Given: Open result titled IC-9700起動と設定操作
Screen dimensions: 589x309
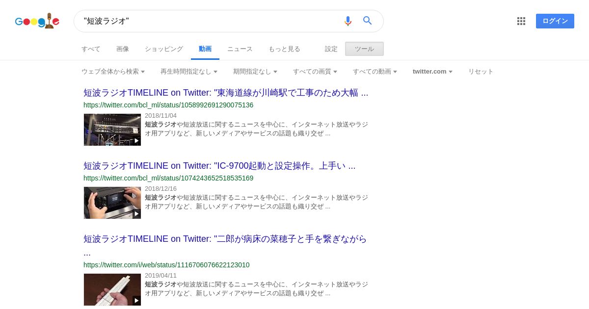Looking at the screenshot, I should pos(219,166).
